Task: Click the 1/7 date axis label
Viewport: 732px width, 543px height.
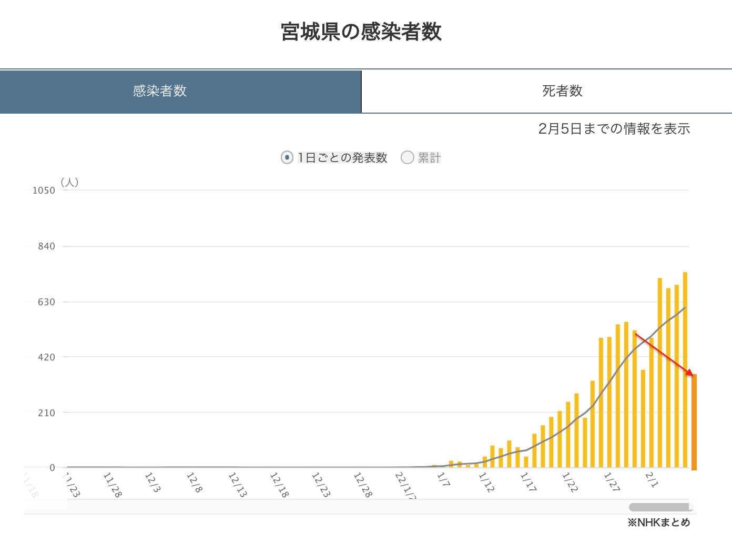Action: pos(443,479)
